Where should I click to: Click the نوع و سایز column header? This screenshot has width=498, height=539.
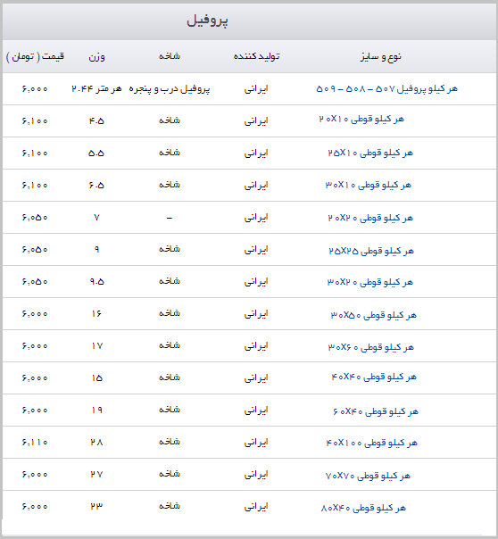pos(381,56)
